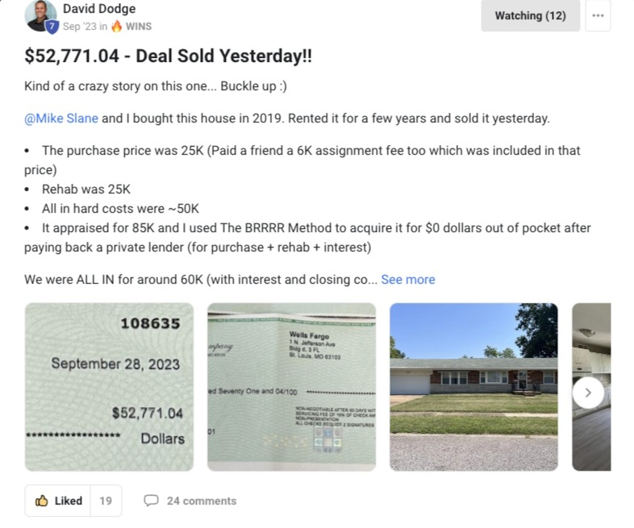Click the post title Deal Sold Yesterday
634x528 pixels.
[x=169, y=56]
